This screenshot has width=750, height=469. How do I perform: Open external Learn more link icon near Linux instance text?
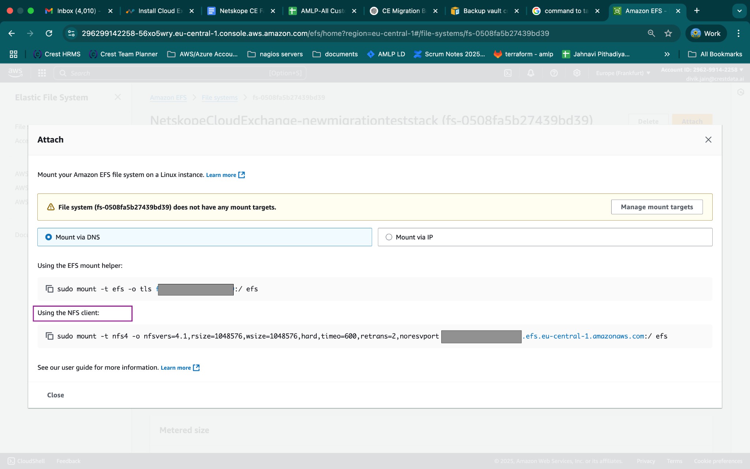242,175
